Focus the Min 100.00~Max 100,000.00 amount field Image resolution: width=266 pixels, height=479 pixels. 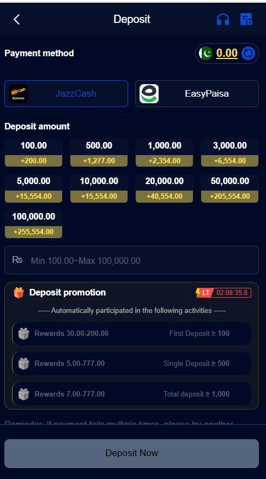tap(131, 261)
